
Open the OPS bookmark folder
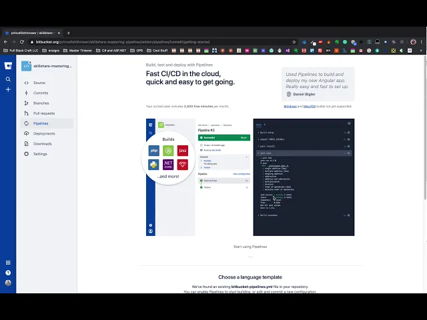tap(137, 51)
